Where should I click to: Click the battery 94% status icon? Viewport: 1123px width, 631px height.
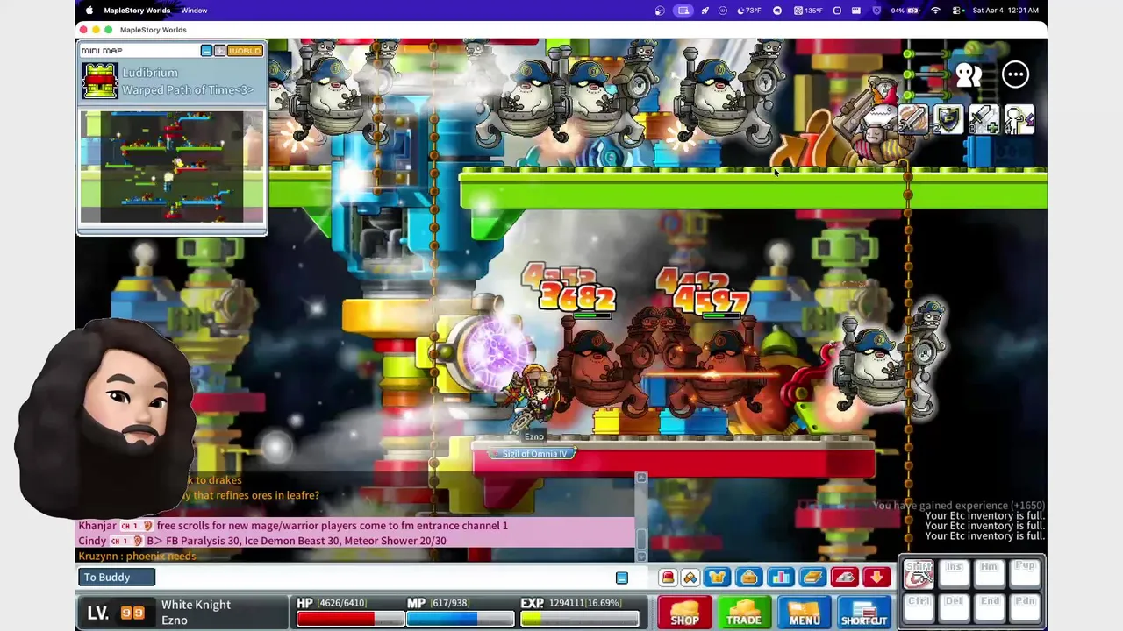click(x=904, y=11)
